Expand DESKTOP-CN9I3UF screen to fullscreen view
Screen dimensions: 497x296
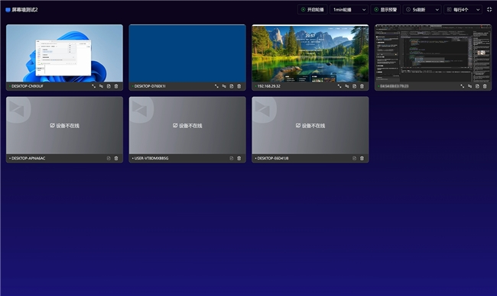point(93,86)
